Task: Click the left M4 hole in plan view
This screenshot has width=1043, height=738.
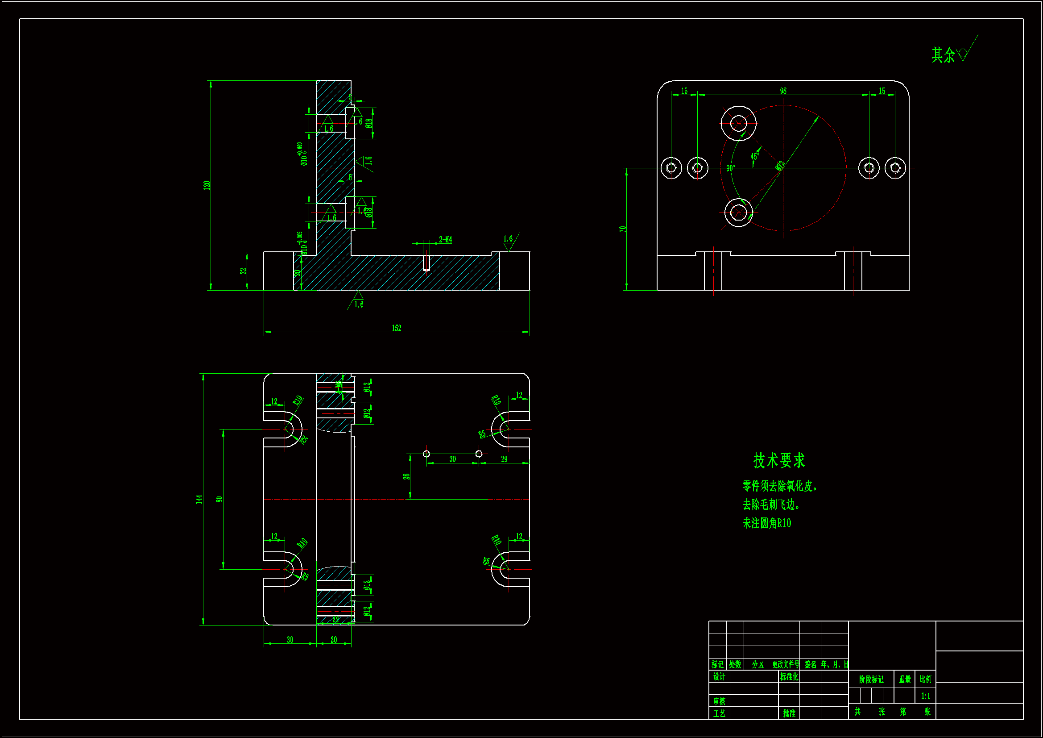Action: coord(426,454)
